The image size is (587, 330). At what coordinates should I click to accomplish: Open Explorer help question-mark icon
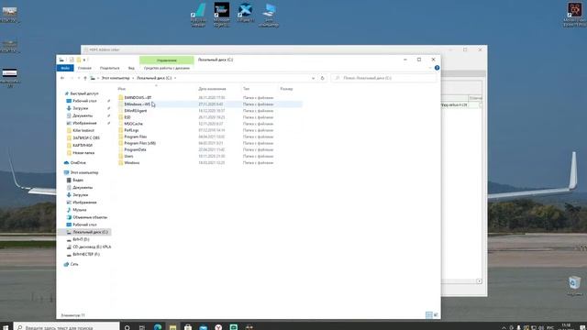(x=437, y=68)
